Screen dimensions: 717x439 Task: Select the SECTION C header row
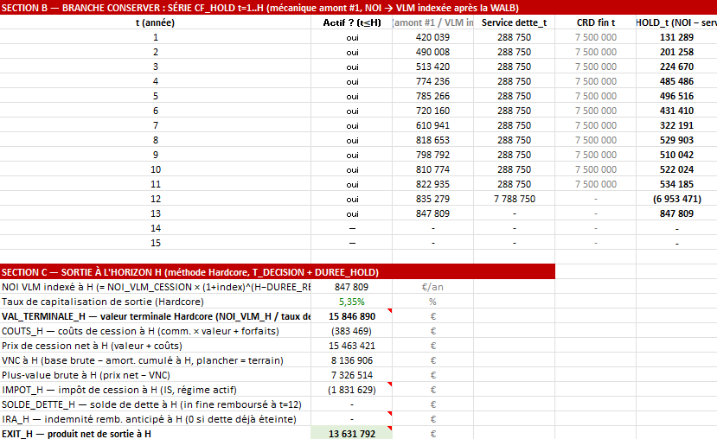pyautogui.click(x=278, y=272)
